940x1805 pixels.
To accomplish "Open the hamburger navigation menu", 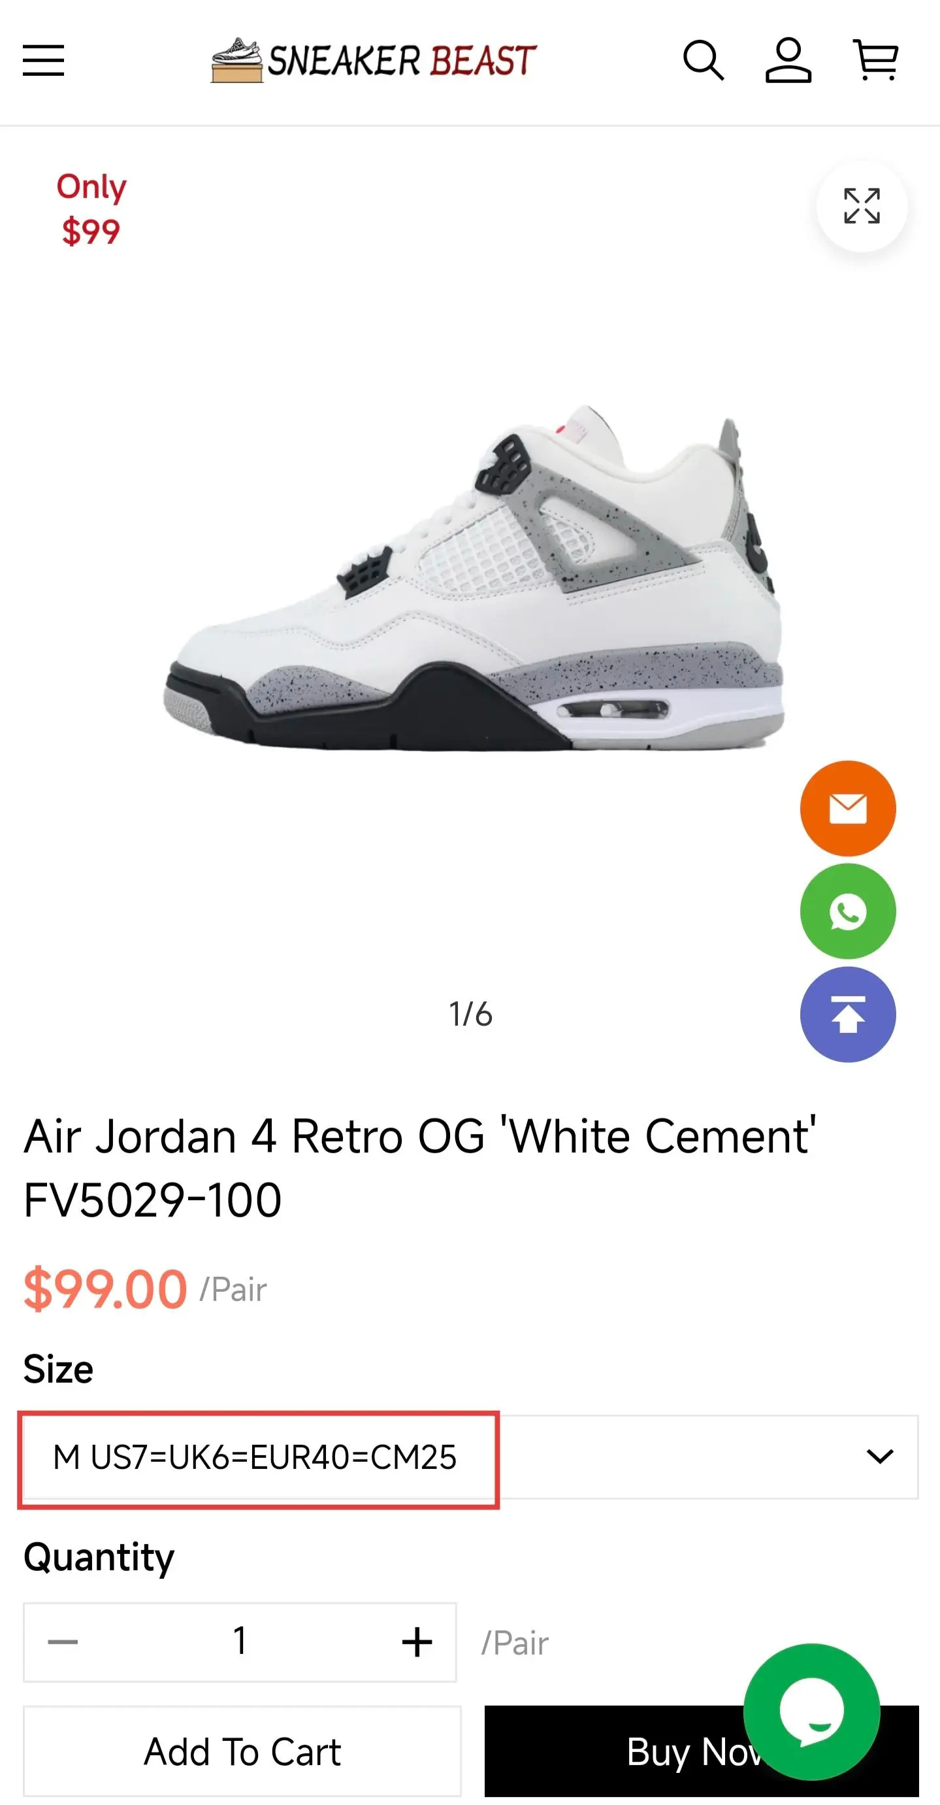I will click(x=43, y=60).
